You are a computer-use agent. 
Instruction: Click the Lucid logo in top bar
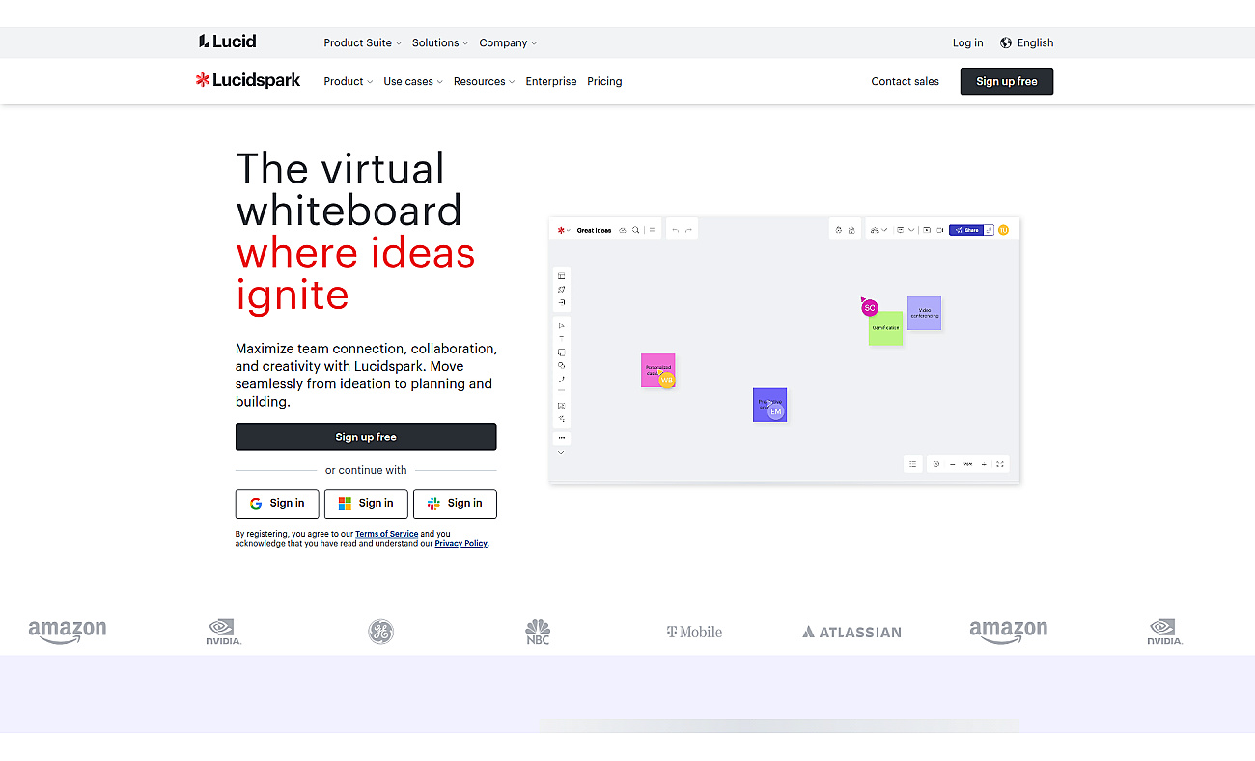pos(227,42)
